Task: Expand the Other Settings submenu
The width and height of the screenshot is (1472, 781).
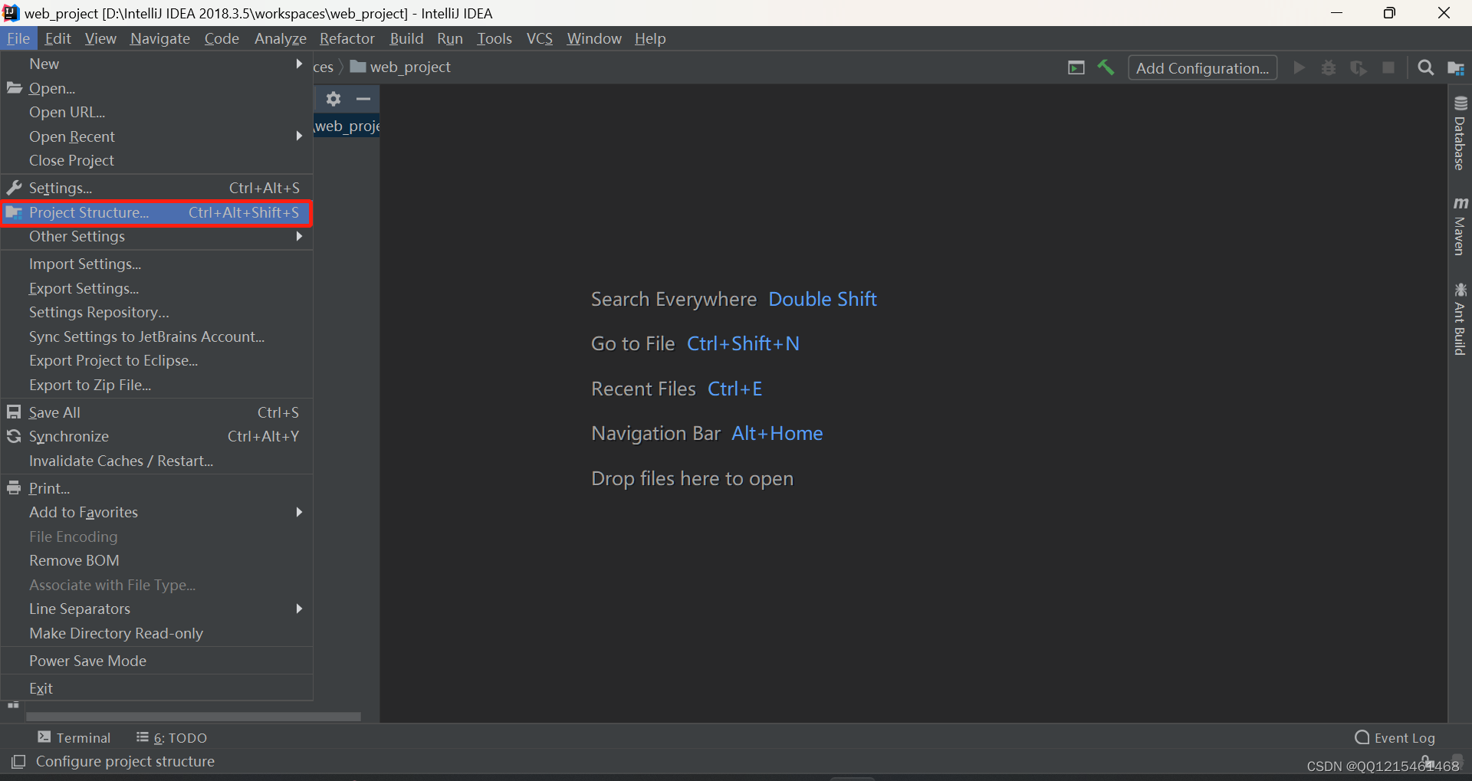Action: [x=156, y=236]
